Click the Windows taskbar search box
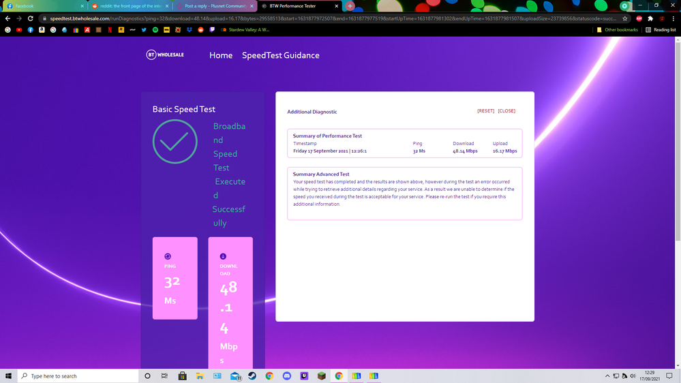The width and height of the screenshot is (681, 383). coord(75,376)
